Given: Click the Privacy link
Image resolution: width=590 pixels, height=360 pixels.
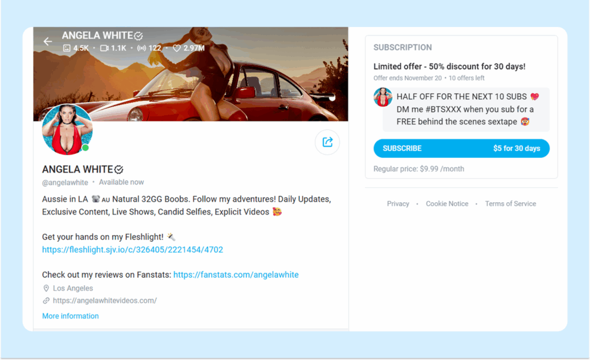Looking at the screenshot, I should [398, 203].
